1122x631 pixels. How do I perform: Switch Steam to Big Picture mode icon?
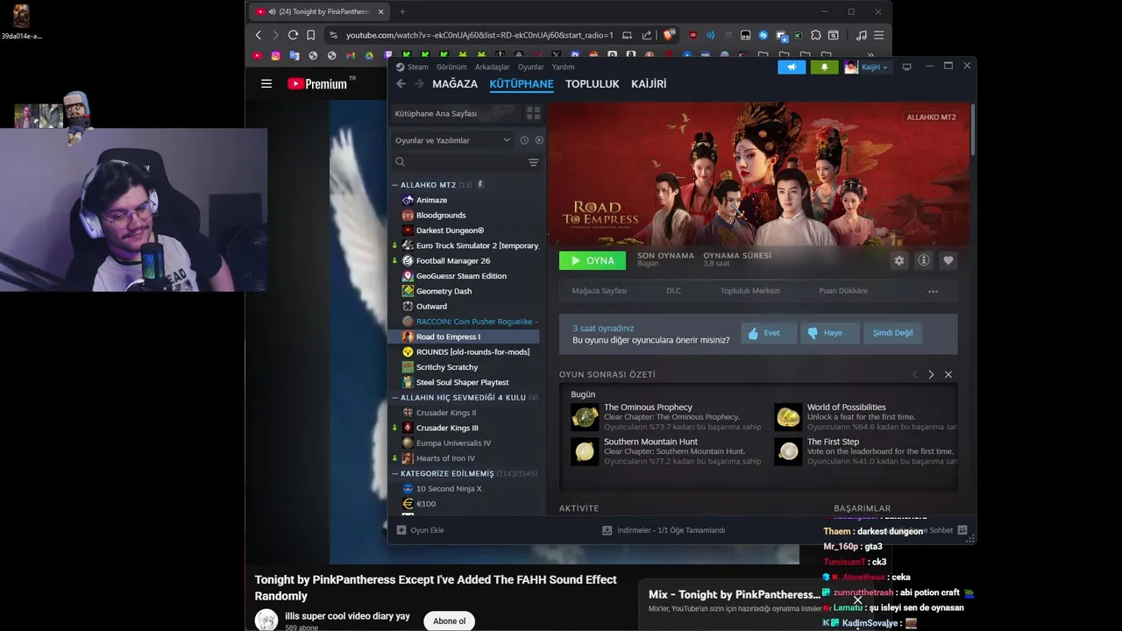(907, 67)
